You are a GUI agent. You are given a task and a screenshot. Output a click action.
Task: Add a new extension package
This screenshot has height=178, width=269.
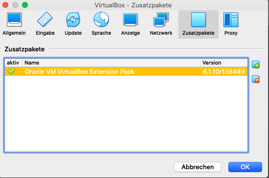pyautogui.click(x=256, y=65)
